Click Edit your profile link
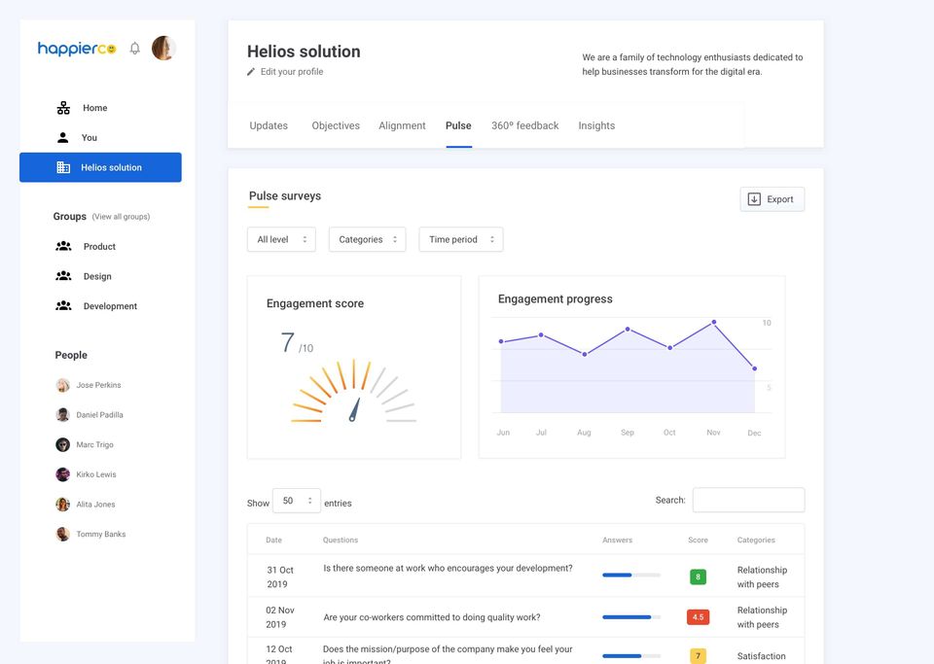This screenshot has width=934, height=664. (292, 71)
